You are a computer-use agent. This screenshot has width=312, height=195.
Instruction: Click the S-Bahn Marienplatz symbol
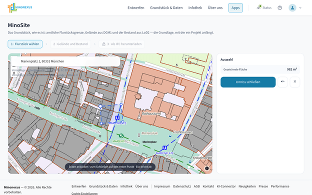pyautogui.click(x=121, y=136)
